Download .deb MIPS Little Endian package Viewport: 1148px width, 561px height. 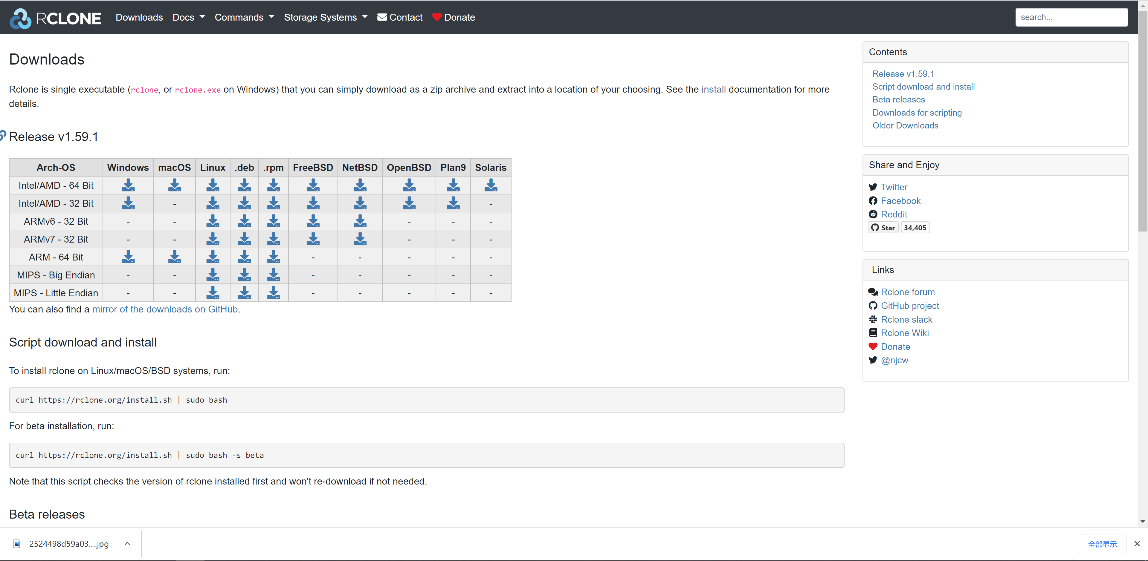coord(244,292)
